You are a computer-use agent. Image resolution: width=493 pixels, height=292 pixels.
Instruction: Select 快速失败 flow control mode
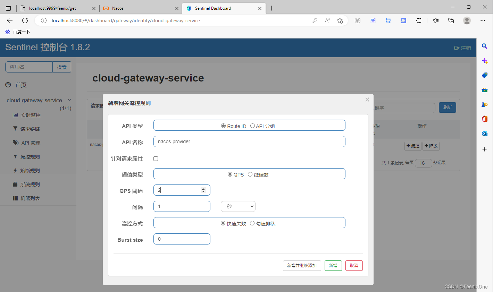click(x=223, y=223)
